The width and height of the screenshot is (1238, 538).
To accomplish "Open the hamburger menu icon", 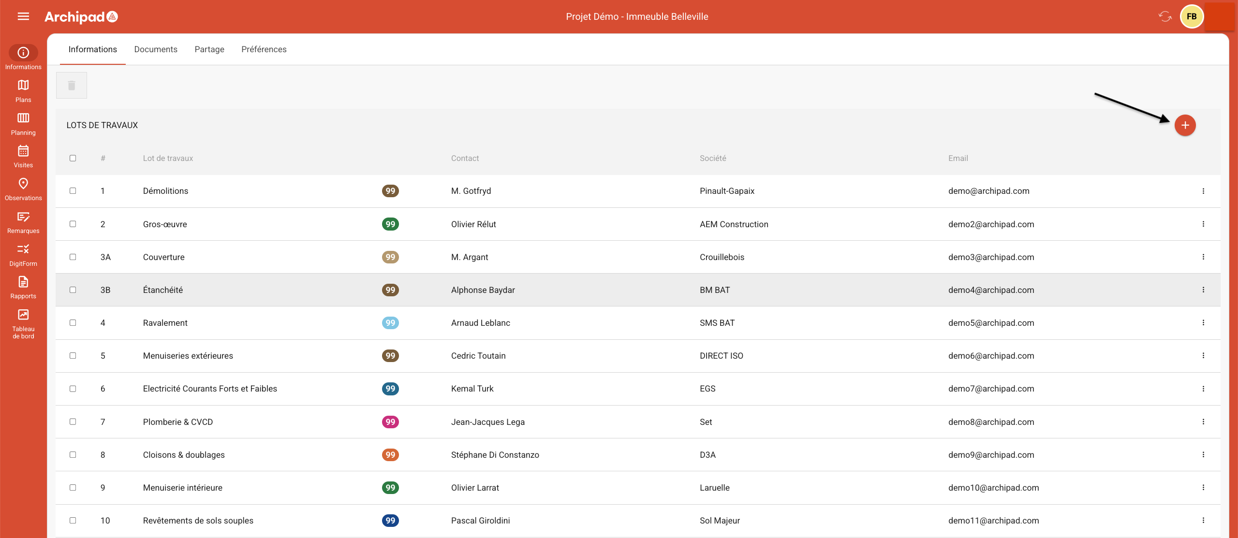I will click(23, 16).
